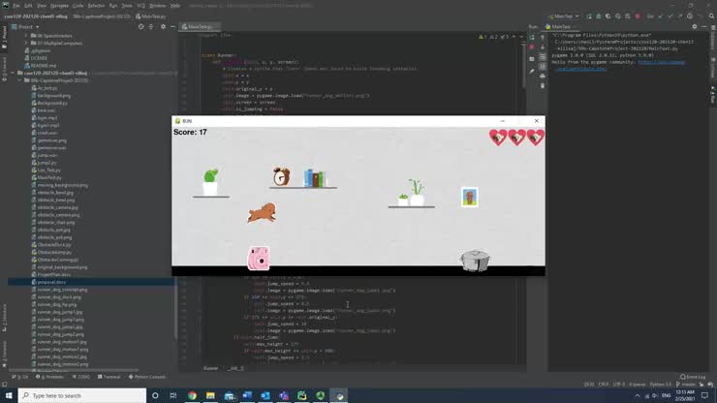Screen dimensions: 717x403
Task: Open the File menu
Action: click(16, 6)
